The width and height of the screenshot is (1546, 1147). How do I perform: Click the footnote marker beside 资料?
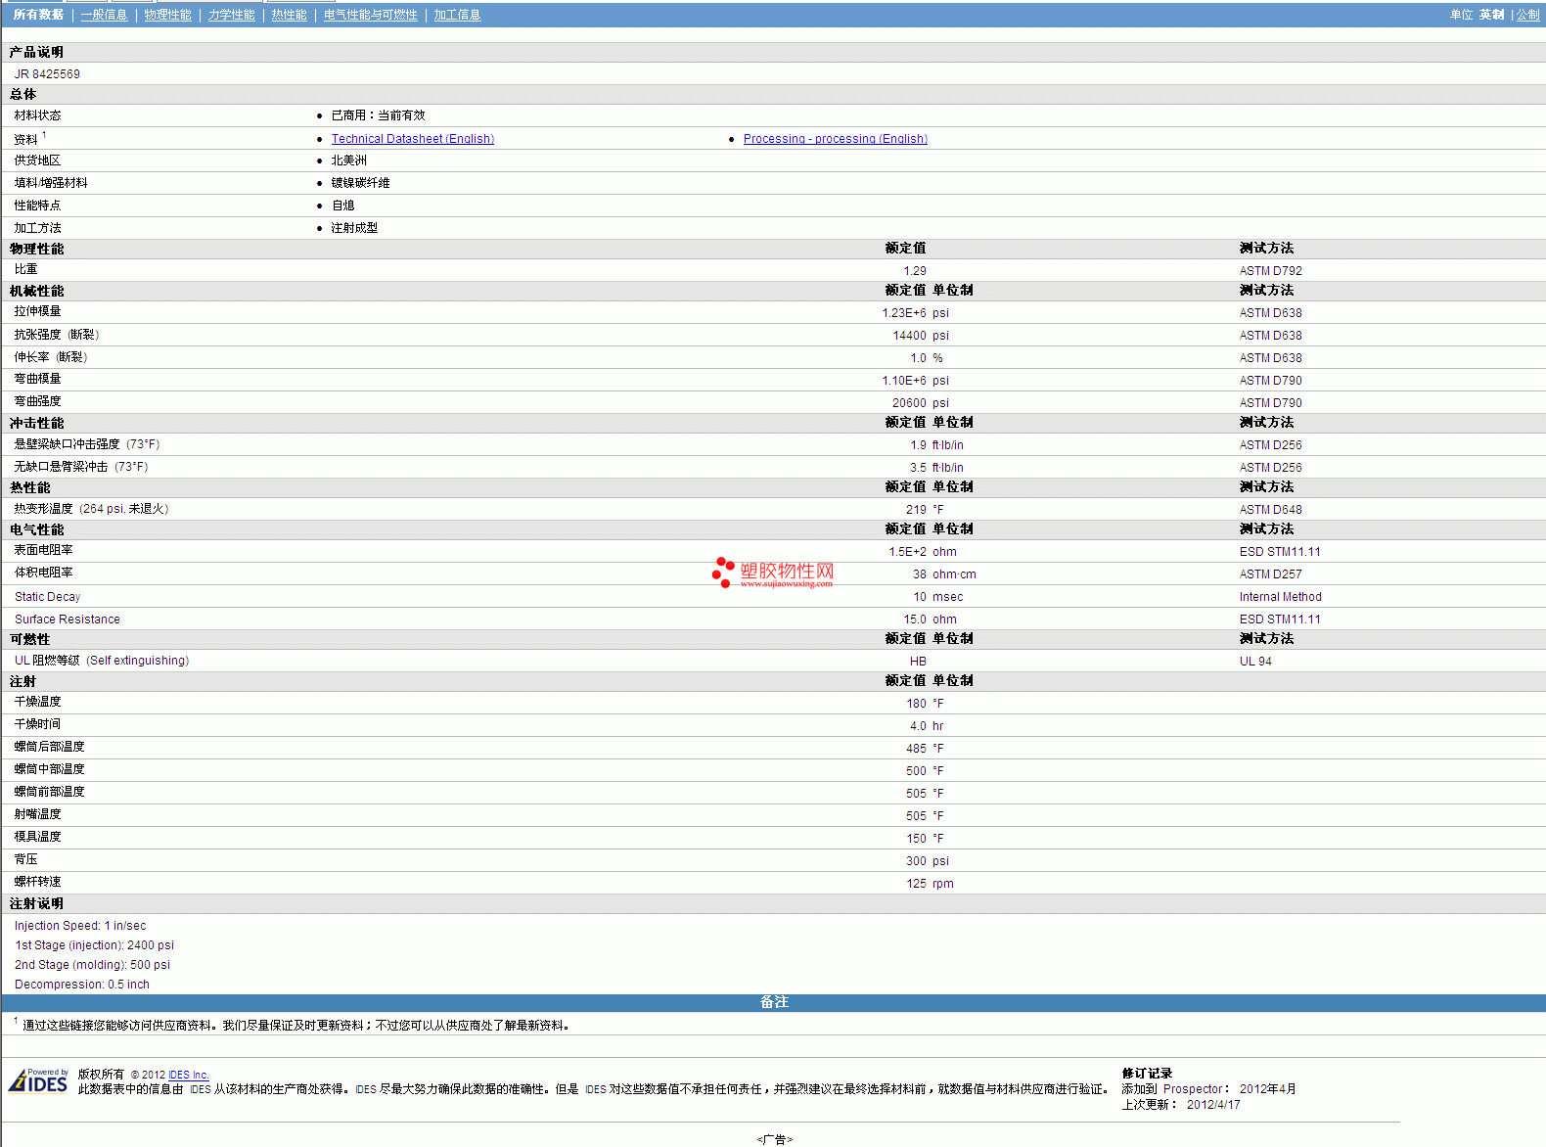click(44, 135)
